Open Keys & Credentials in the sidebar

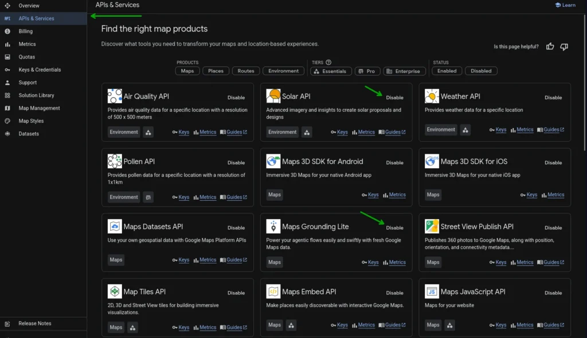pyautogui.click(x=40, y=70)
